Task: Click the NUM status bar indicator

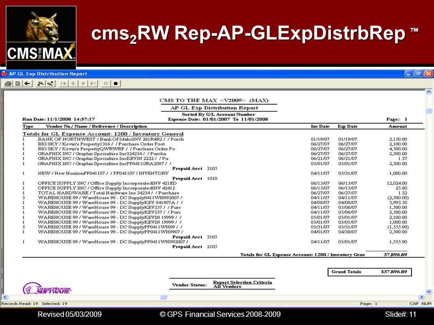Action: click(426, 303)
